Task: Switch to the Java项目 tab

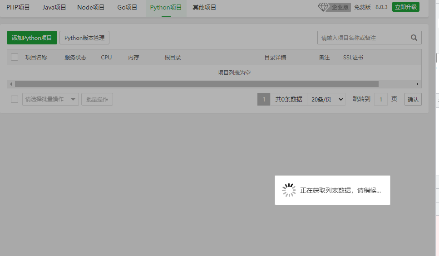Action: (54, 7)
